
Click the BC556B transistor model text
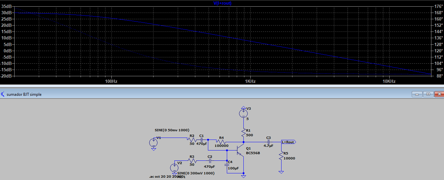(253, 153)
